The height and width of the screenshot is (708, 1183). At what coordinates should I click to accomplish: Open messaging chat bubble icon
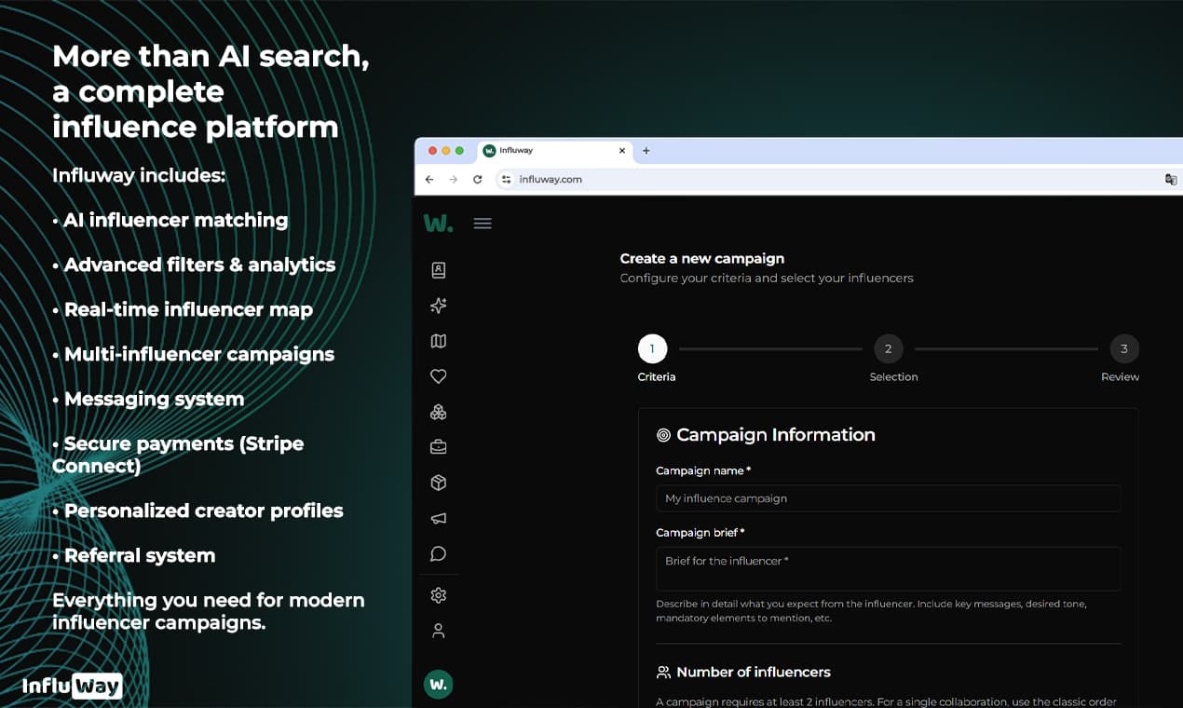coord(439,554)
